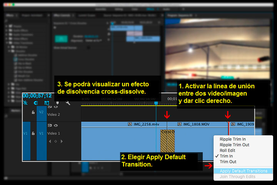Go to next keyframe on Video 1

62,141
